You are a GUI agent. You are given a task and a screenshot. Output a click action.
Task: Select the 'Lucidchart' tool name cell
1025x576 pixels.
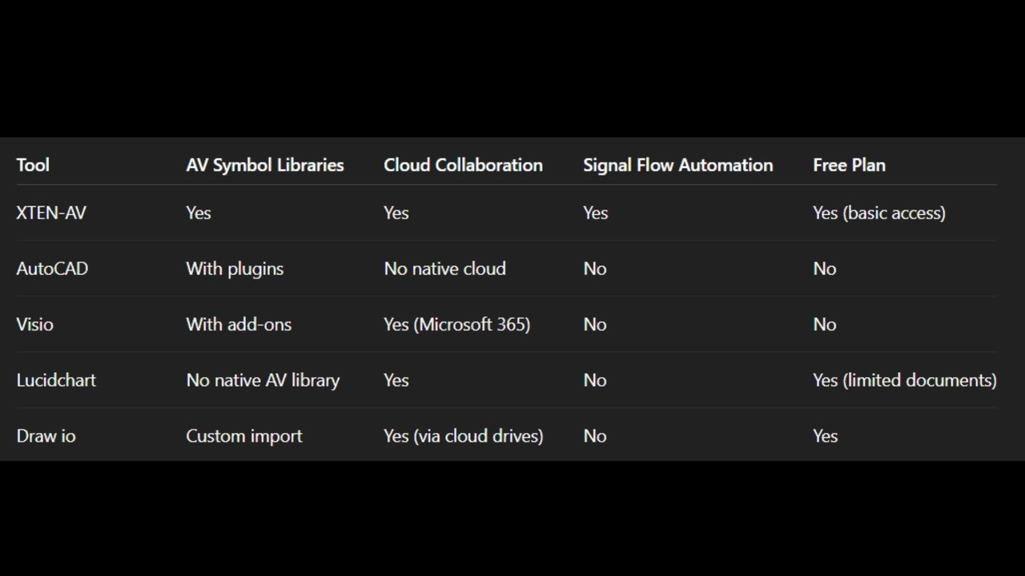tap(56, 380)
